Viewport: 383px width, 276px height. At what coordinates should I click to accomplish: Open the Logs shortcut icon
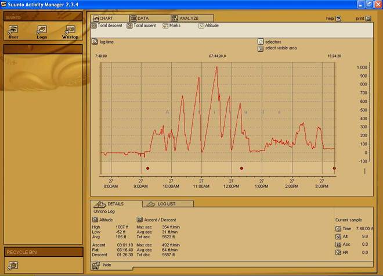[42, 30]
